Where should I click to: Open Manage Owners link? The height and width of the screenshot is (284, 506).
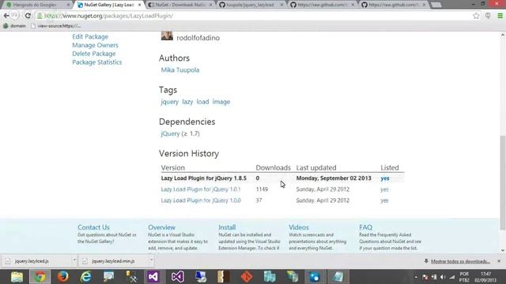pos(95,45)
